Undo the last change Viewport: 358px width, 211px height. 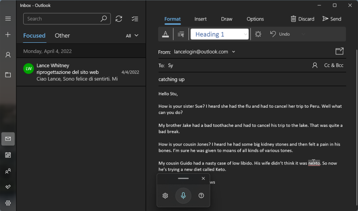[280, 34]
